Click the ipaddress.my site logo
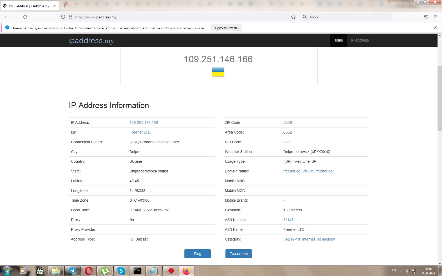Viewport: 442px width, 276px height. (91, 40)
